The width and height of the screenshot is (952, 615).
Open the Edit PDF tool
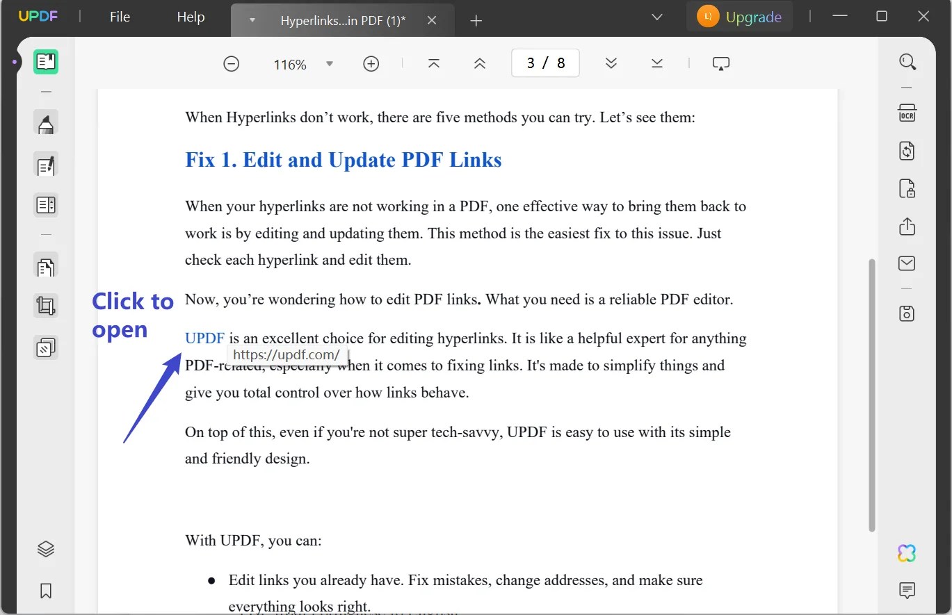click(46, 165)
